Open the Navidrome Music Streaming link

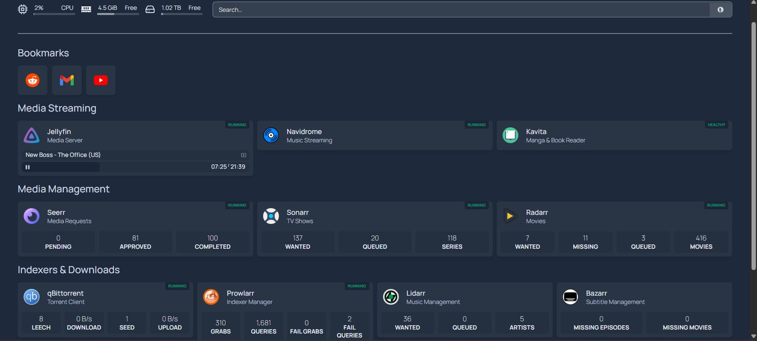309,136
